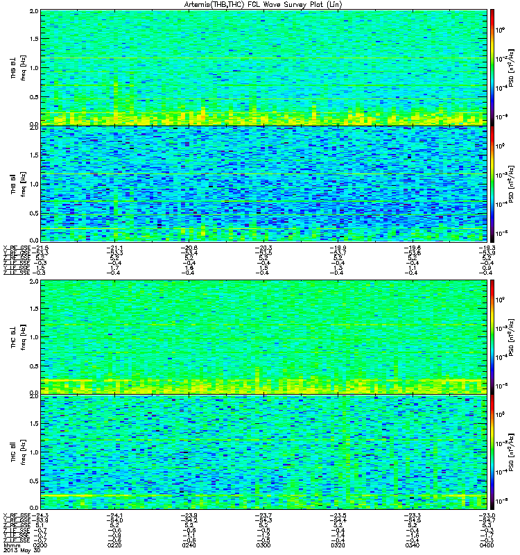This screenshot has height=555, width=520.
Task: Click the X_RE_GSE value -23.9 under THC panels
Action: (189, 515)
